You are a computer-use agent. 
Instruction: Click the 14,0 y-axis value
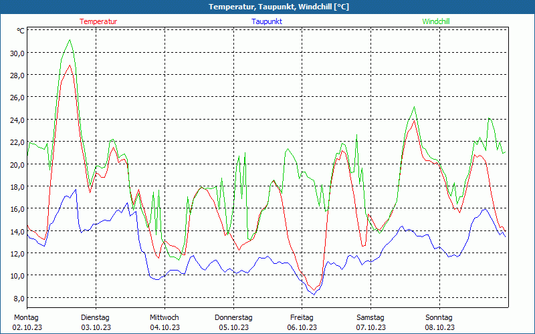coord(17,231)
